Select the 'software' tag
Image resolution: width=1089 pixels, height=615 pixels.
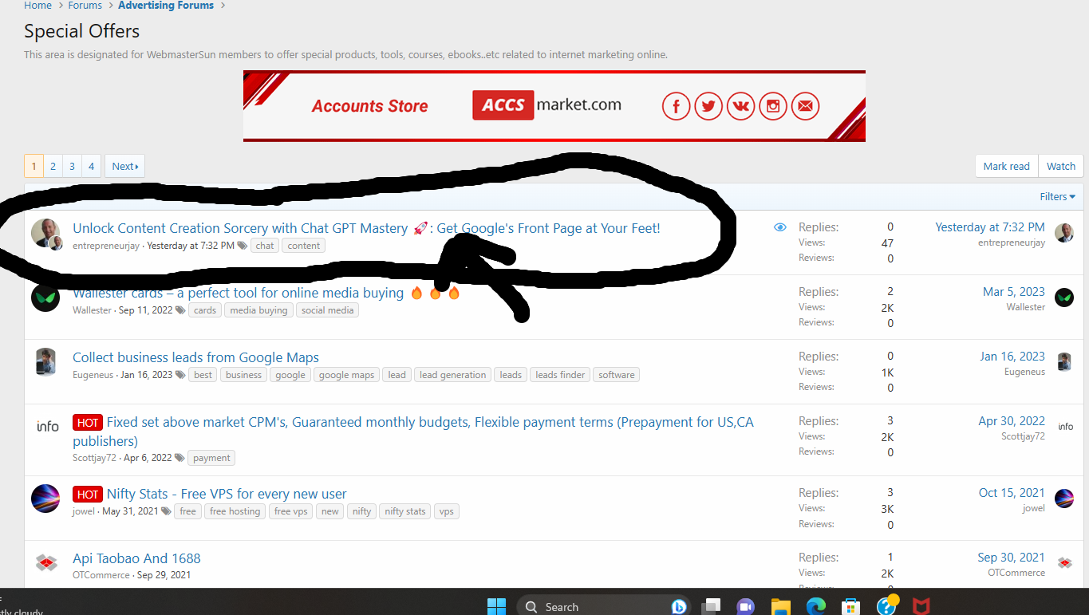tap(617, 375)
